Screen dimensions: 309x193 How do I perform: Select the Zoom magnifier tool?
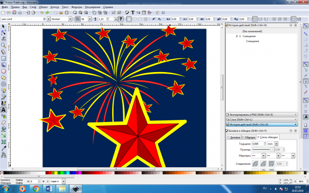click(4, 45)
